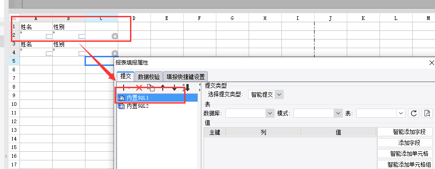Click the gear widget icon in cell C2
The height and width of the screenshot is (169, 435).
115,36
